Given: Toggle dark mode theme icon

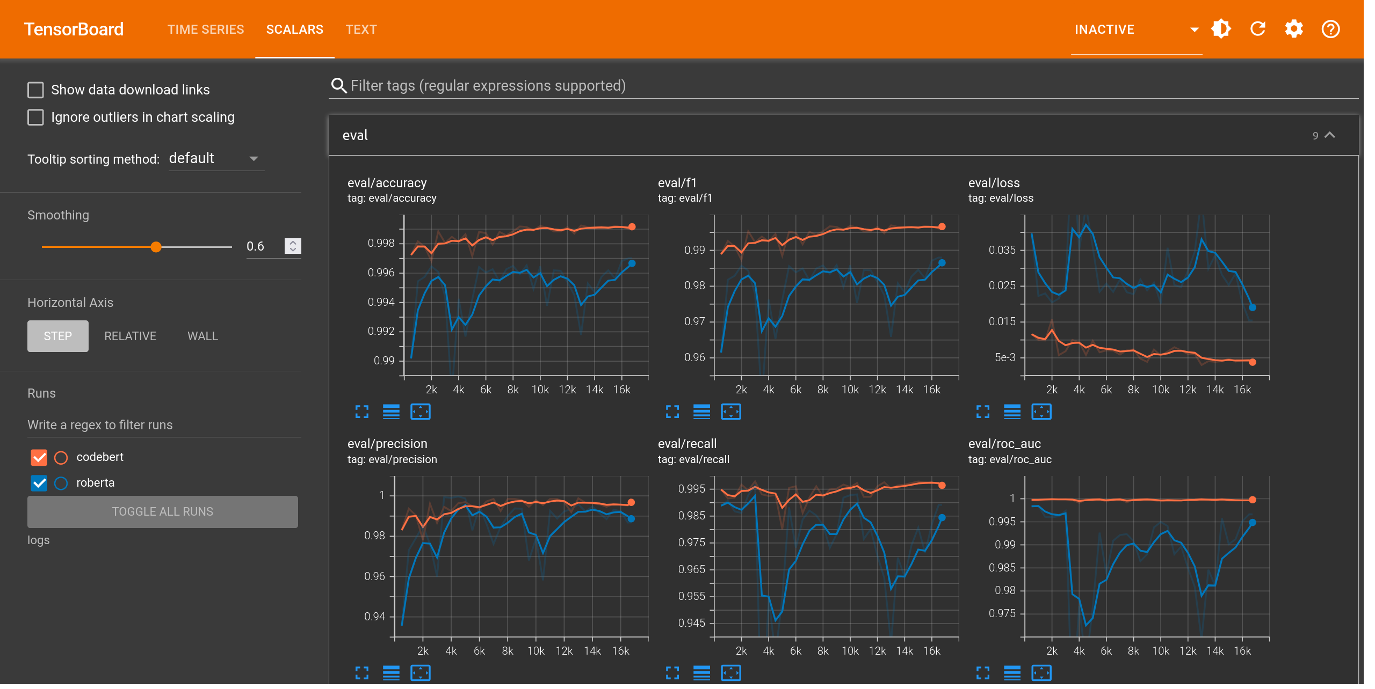Looking at the screenshot, I should 1221,29.
